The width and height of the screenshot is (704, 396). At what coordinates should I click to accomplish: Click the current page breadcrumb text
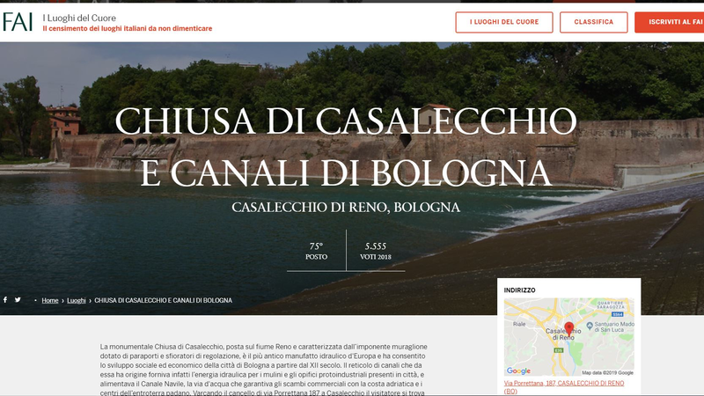click(x=163, y=301)
